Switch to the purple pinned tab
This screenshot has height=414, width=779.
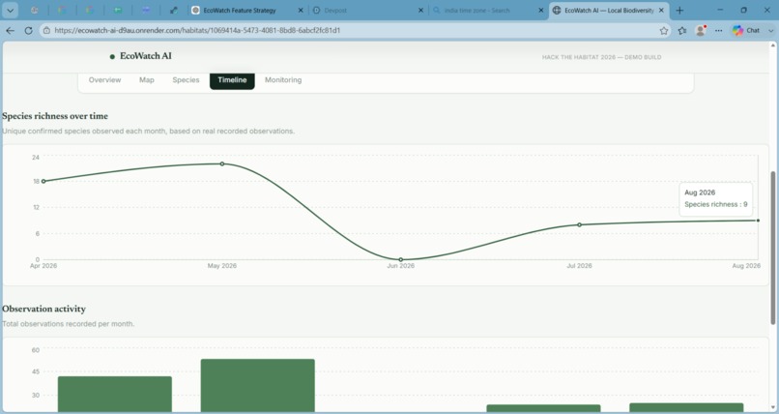click(x=146, y=10)
